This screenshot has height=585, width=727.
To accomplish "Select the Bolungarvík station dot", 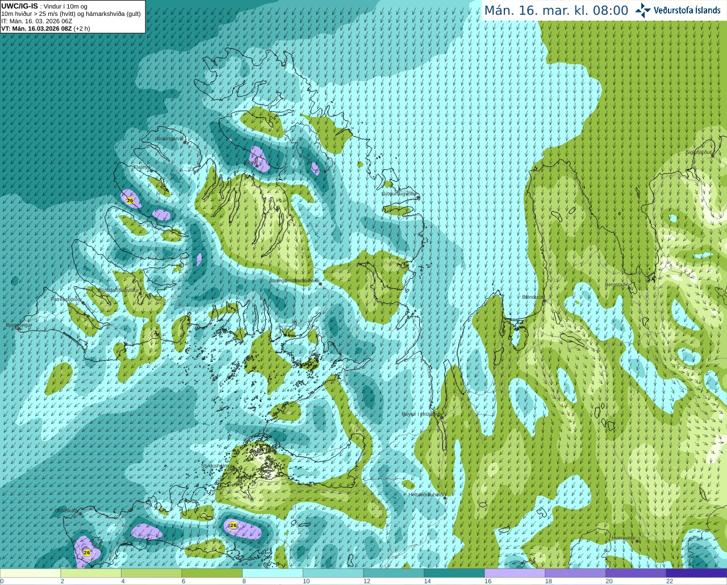I will [185, 142].
